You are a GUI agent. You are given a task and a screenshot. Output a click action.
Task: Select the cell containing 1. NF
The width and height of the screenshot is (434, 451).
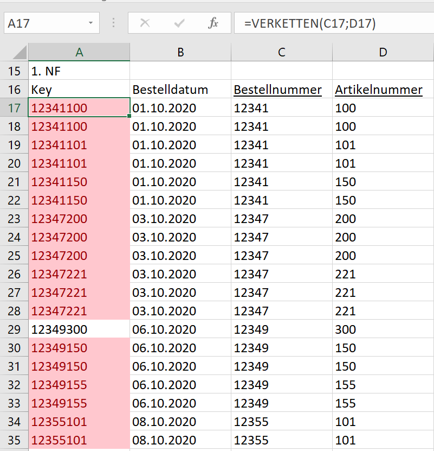click(x=79, y=70)
